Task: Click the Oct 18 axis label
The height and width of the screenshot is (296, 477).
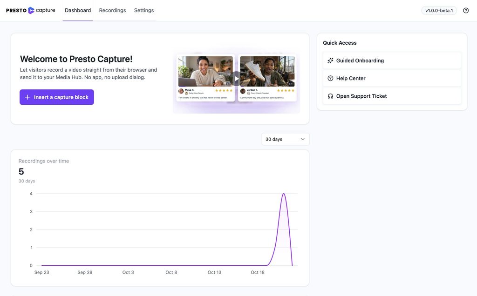Action: pos(258,272)
